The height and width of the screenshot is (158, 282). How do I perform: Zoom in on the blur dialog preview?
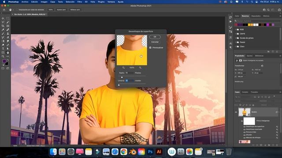pos(140,68)
